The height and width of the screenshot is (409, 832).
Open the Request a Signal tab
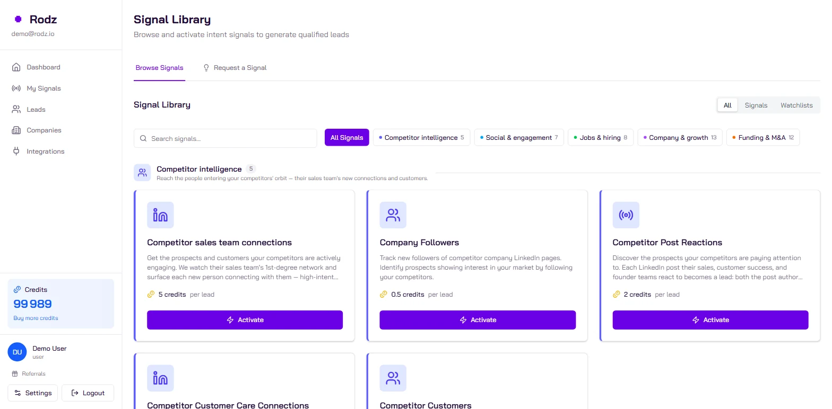(235, 68)
